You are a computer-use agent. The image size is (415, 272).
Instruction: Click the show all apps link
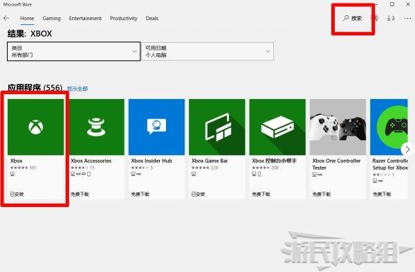coord(77,89)
